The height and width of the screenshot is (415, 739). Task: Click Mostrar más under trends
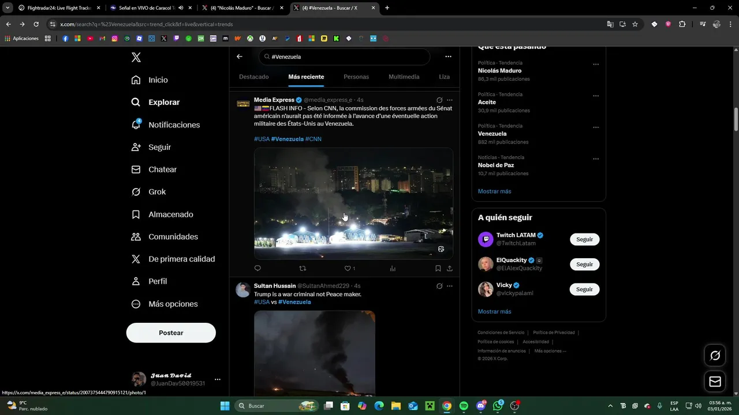click(494, 191)
